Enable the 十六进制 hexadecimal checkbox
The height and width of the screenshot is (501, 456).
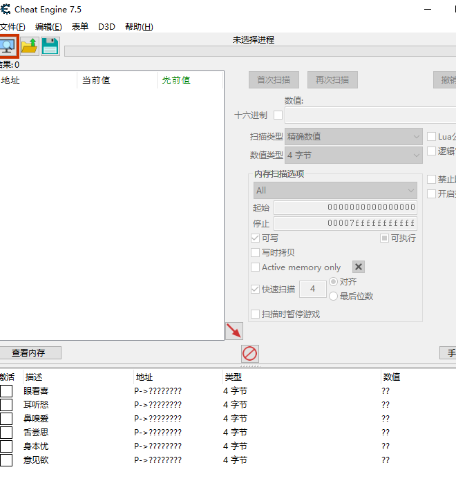tap(278, 115)
